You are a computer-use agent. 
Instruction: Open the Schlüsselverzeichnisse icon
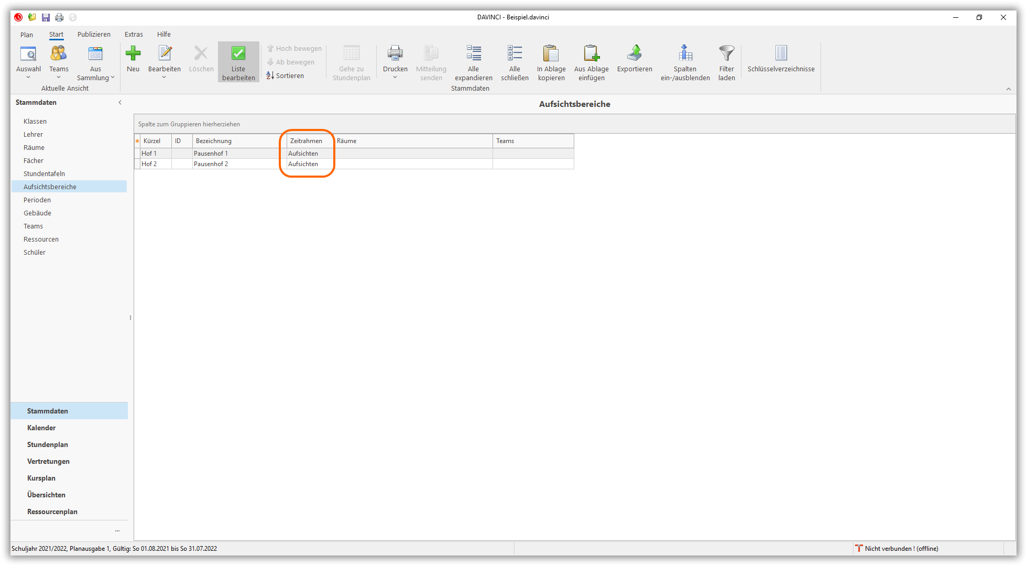click(781, 53)
